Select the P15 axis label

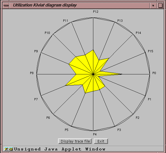150,51
